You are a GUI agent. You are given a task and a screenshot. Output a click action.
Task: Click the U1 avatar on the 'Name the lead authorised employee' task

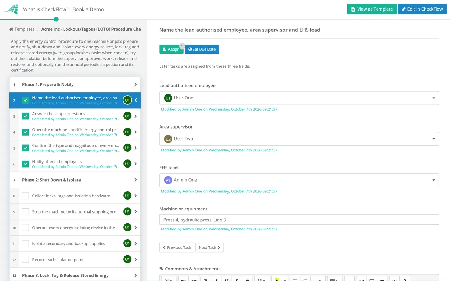click(127, 100)
